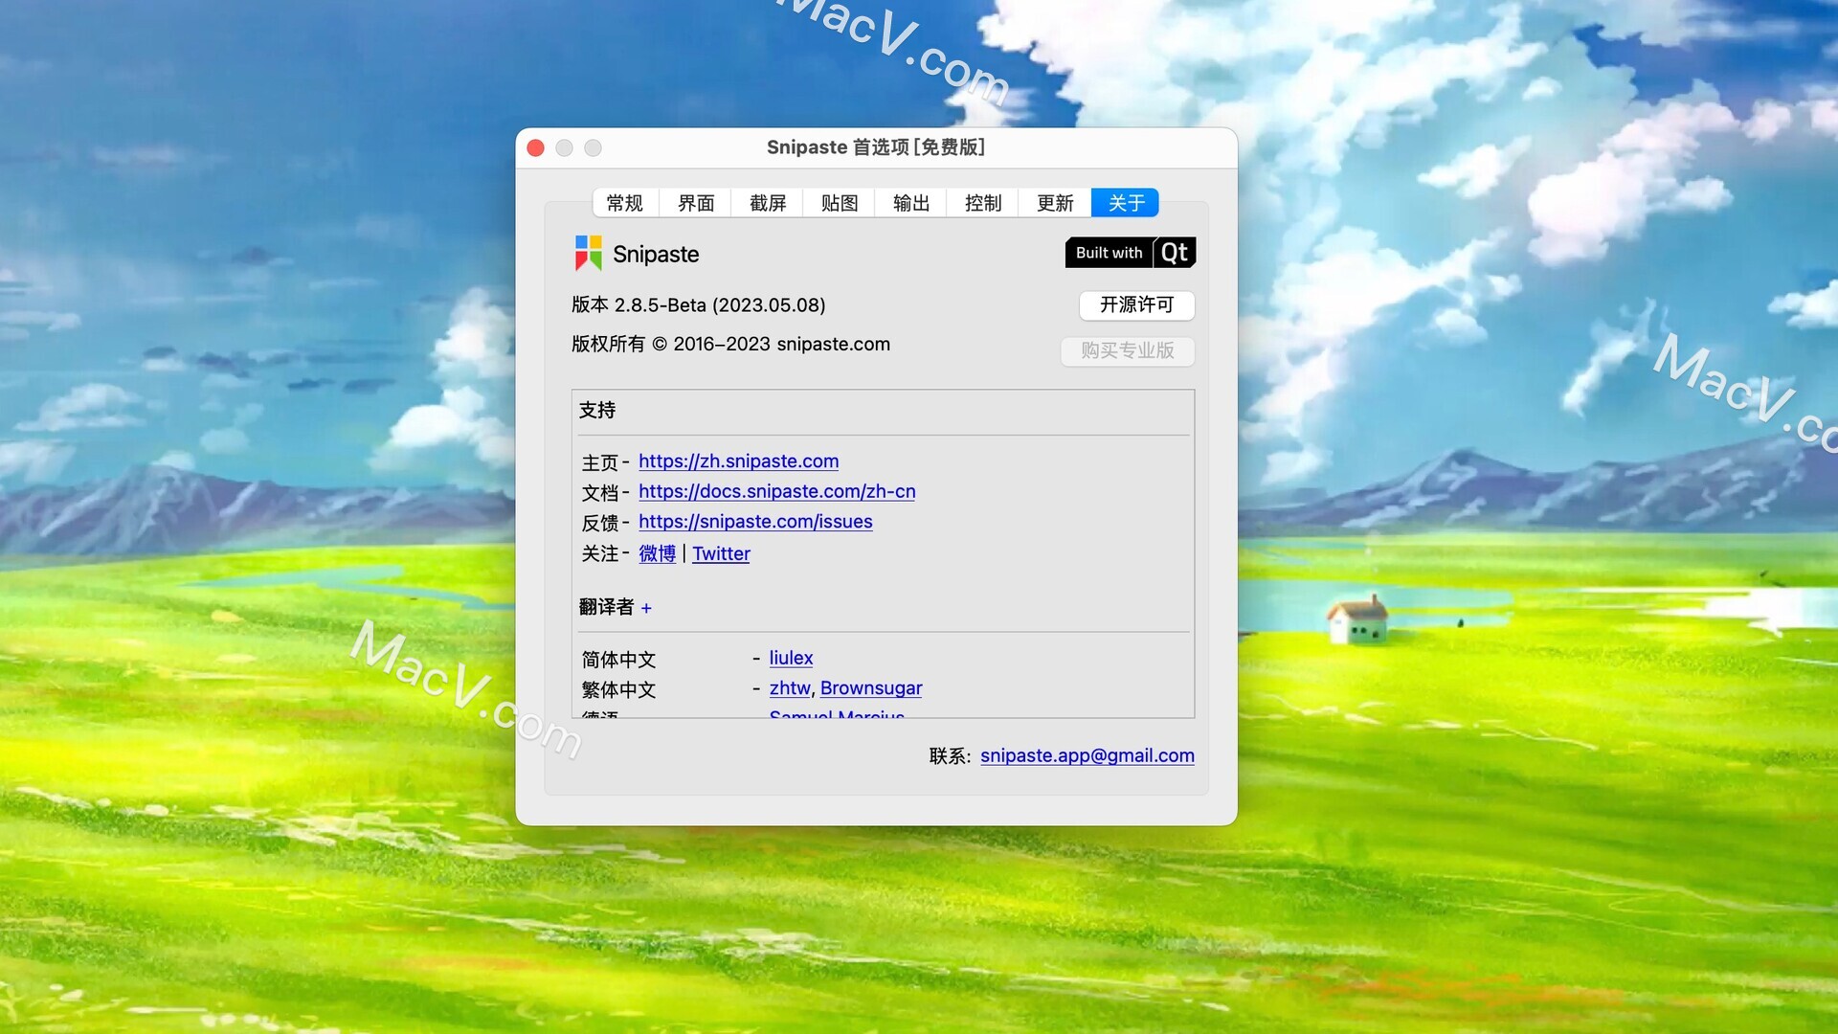
Task: Open docs.snipaste.com documentation link
Action: pos(776,491)
